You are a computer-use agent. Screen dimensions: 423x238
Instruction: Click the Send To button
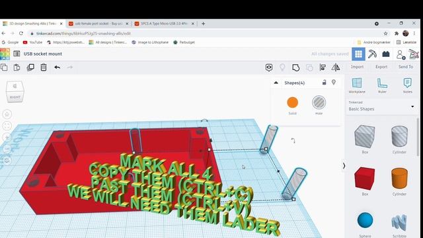tap(406, 67)
